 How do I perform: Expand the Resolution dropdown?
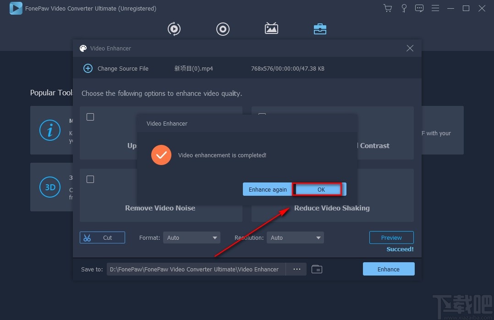[x=295, y=238]
